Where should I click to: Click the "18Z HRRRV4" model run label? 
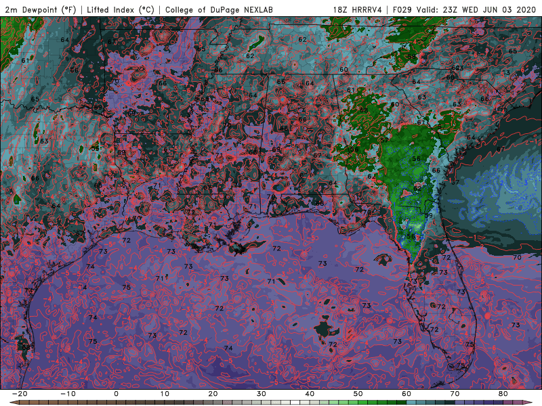(x=358, y=10)
